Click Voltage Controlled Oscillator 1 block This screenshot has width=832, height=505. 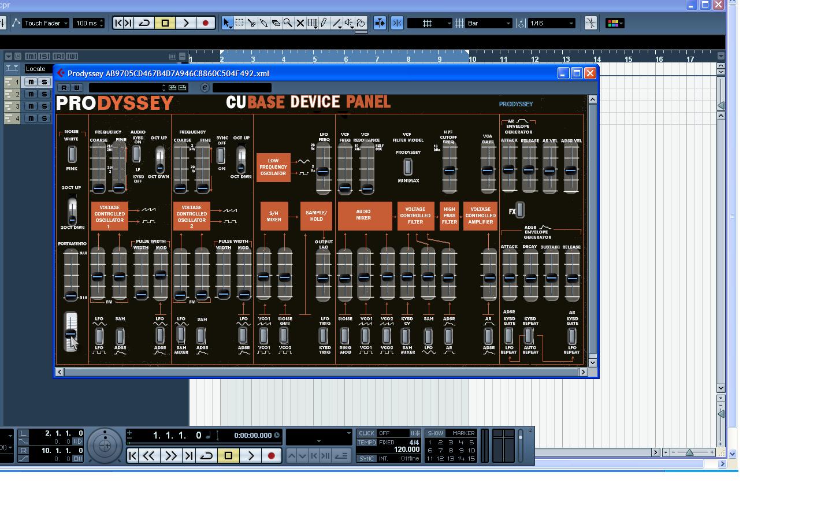(x=110, y=216)
